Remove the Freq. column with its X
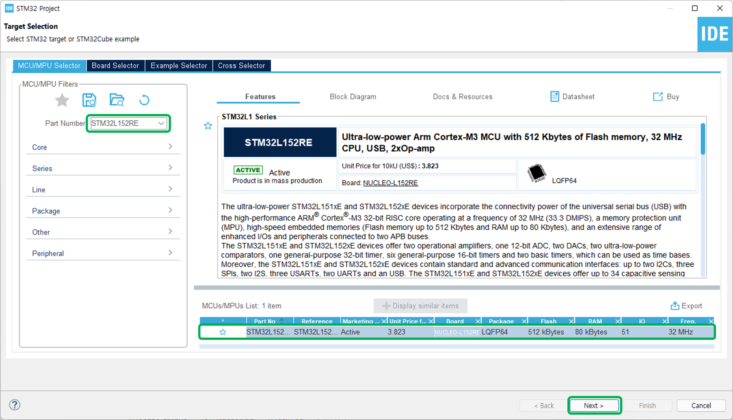733x420 pixels. tap(711, 321)
